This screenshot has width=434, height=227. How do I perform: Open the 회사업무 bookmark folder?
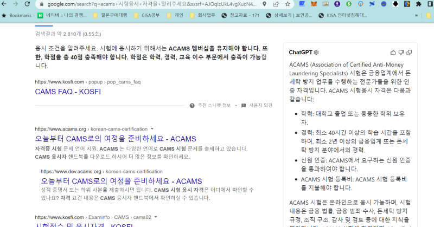pyautogui.click(x=202, y=16)
